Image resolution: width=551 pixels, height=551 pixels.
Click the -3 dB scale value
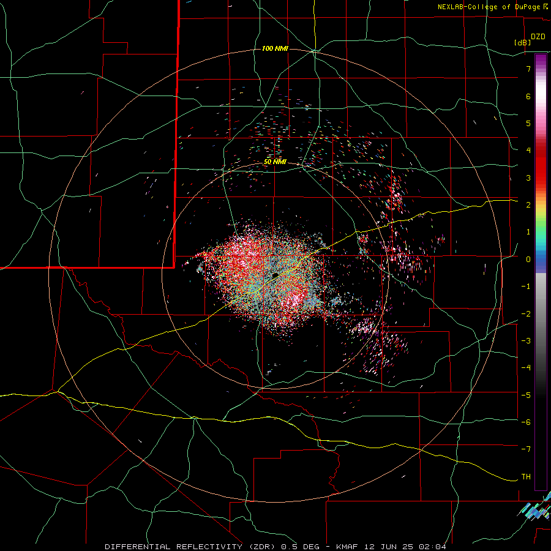(526, 341)
